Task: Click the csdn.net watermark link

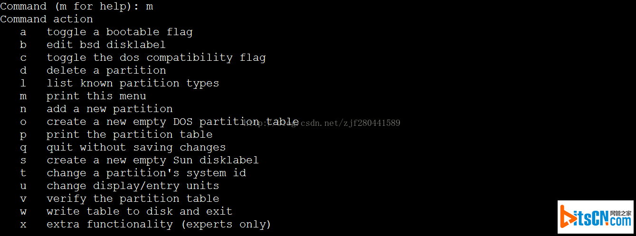Action: 322,123
